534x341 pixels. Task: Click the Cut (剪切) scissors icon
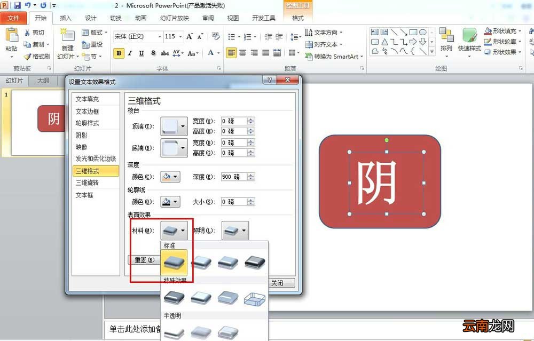coord(27,33)
